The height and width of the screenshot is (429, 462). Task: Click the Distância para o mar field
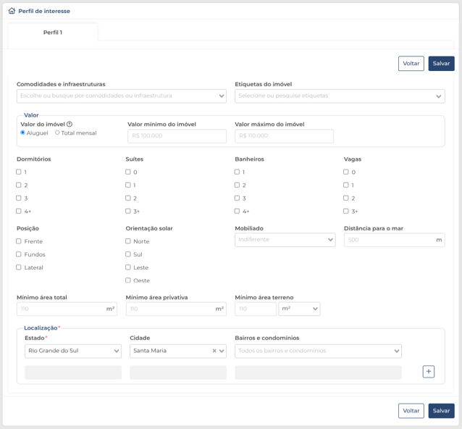pos(394,240)
